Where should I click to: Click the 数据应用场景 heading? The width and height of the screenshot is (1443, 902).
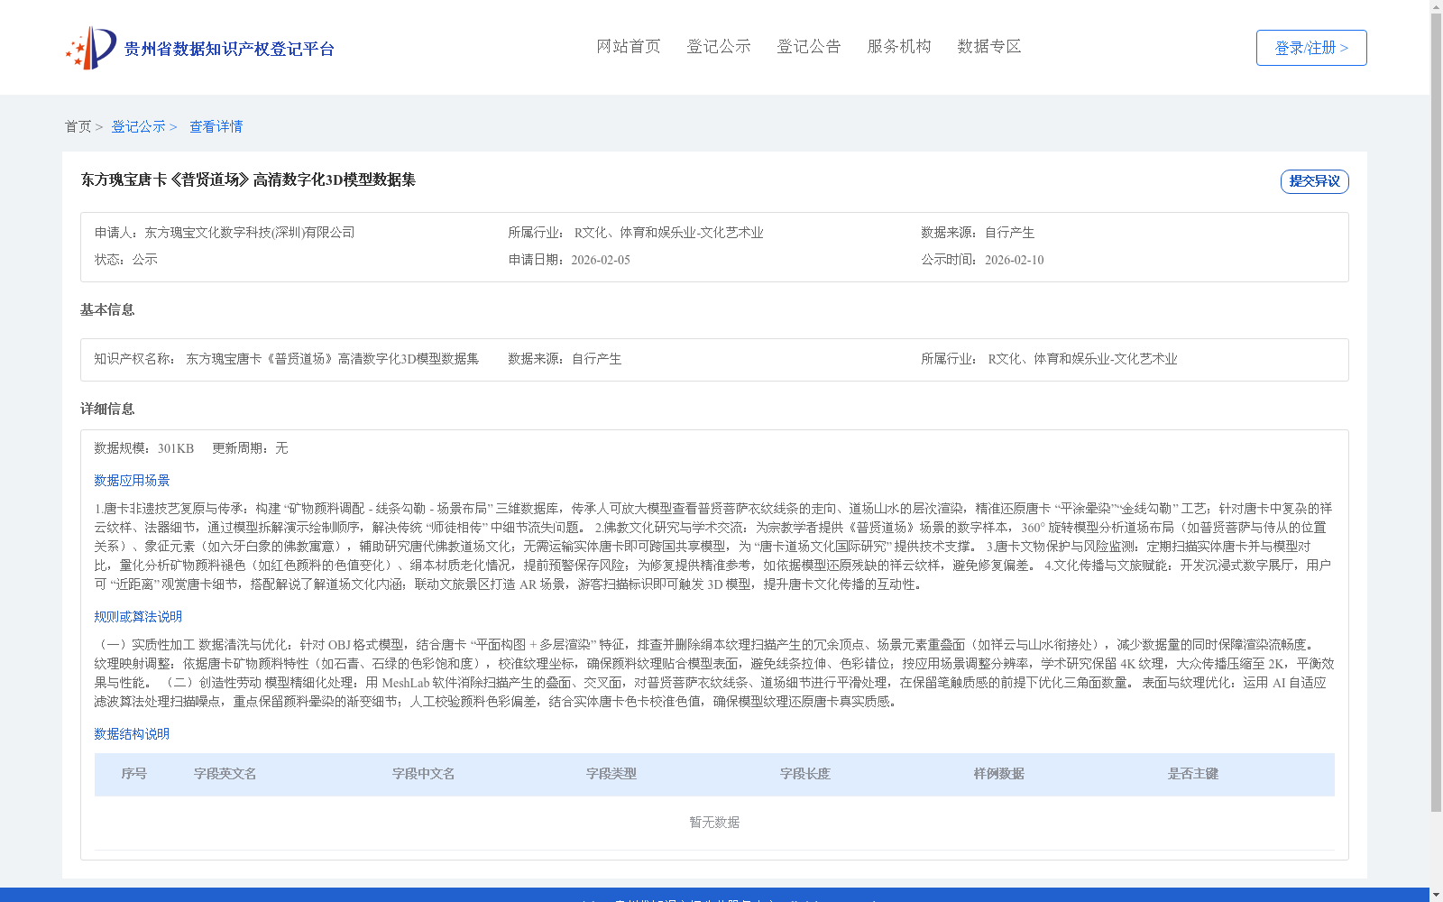pyautogui.click(x=132, y=481)
